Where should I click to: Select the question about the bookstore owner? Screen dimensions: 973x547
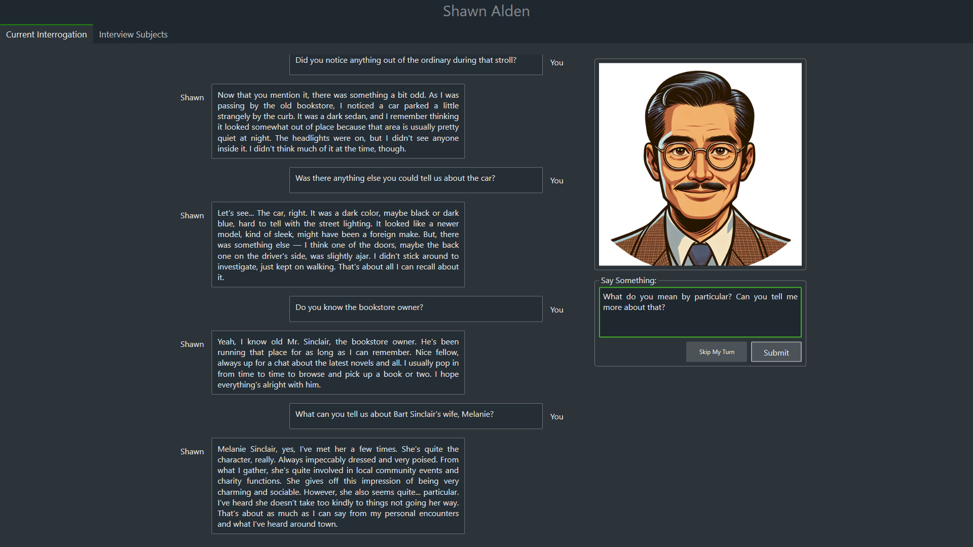pyautogui.click(x=416, y=308)
